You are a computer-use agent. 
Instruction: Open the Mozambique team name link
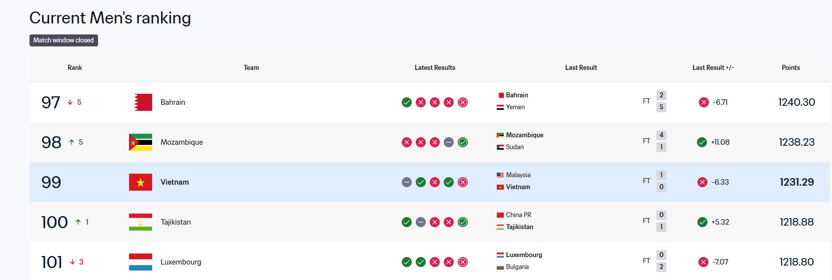tap(182, 142)
